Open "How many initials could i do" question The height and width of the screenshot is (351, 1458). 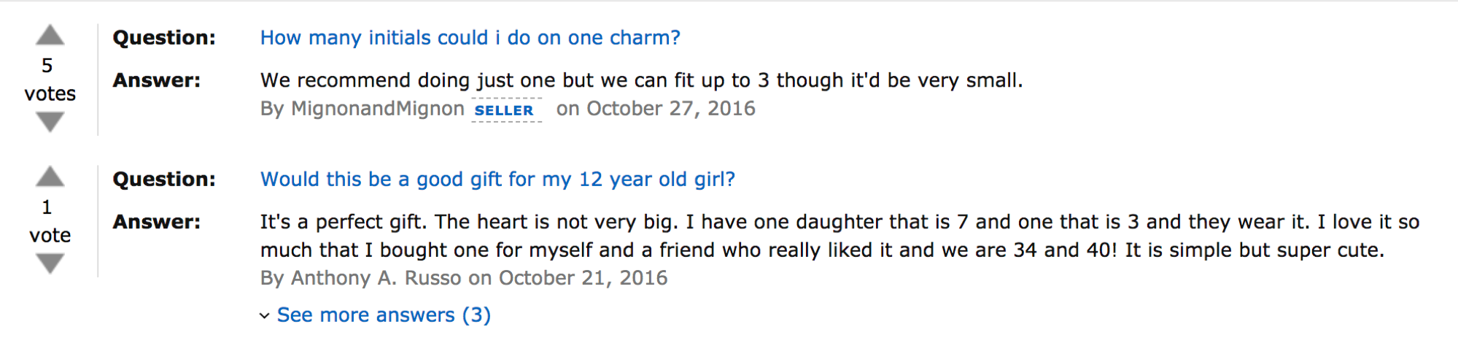(x=470, y=38)
